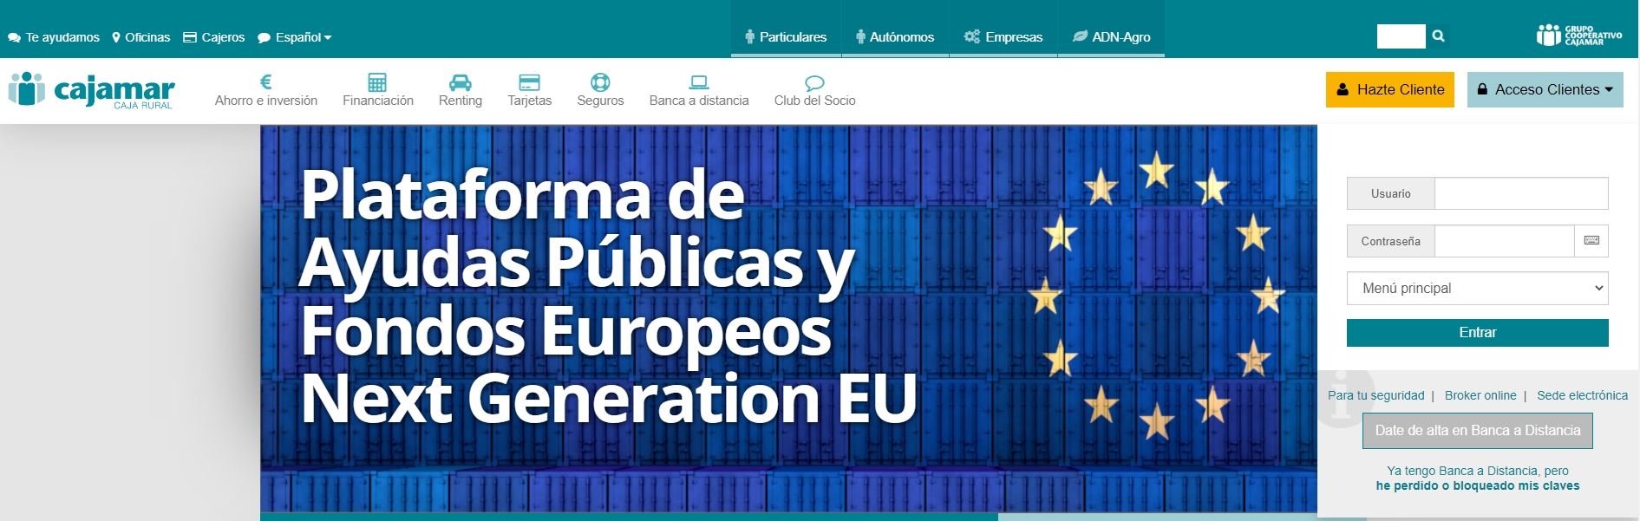Click the Te ayudamos chat icon
The width and height of the screenshot is (1640, 521).
pyautogui.click(x=14, y=38)
